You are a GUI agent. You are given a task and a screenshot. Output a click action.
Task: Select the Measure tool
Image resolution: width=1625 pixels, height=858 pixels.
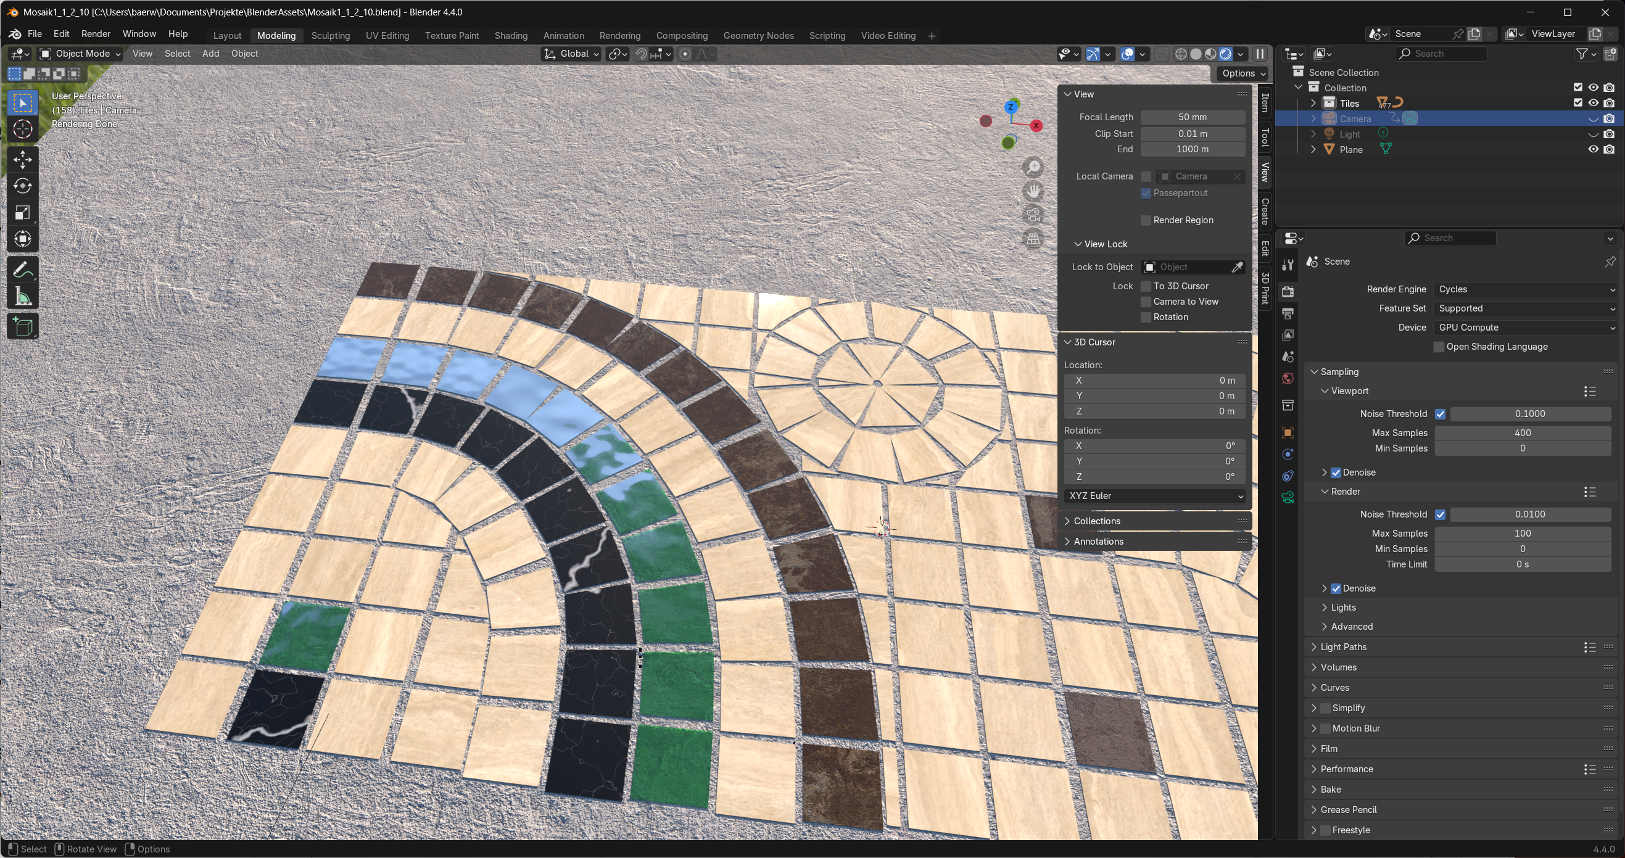tap(23, 297)
